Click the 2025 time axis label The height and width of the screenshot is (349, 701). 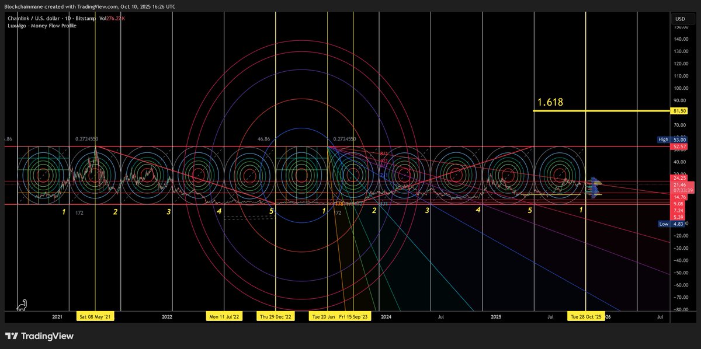(496, 317)
